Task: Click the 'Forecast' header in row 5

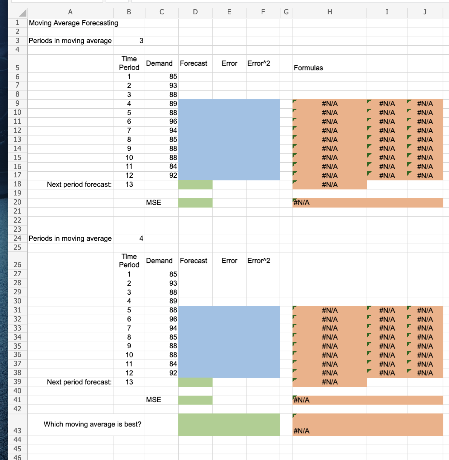Action: pyautogui.click(x=195, y=63)
